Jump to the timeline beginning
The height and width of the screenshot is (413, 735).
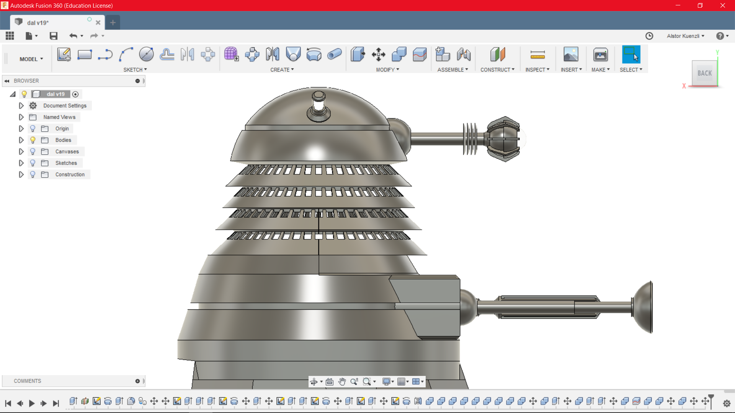(8, 403)
